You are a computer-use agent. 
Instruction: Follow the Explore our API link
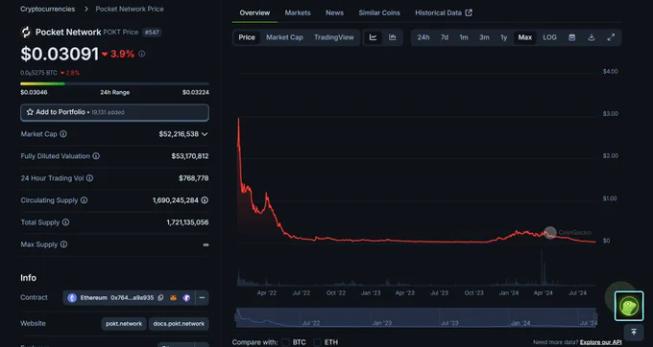600,342
